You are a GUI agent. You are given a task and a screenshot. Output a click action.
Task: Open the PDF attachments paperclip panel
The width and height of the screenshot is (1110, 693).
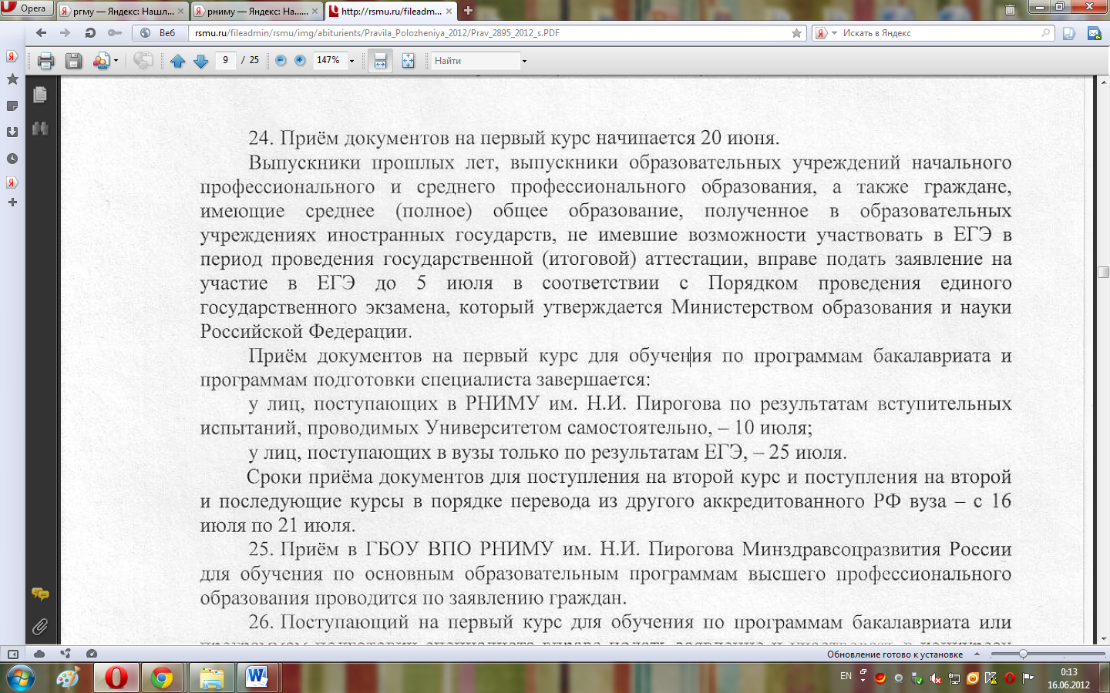pos(40,627)
